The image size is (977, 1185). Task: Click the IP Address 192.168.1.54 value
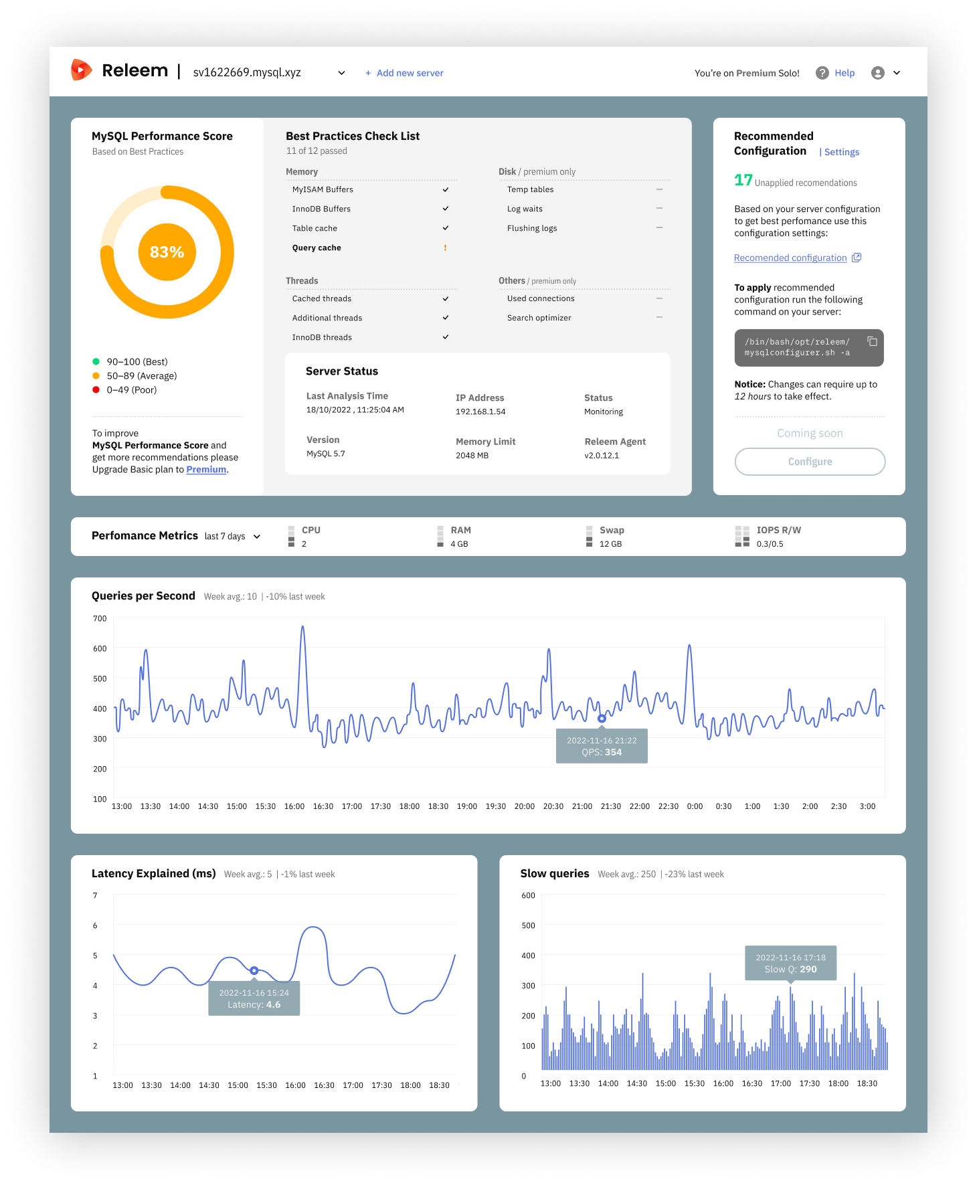(480, 412)
